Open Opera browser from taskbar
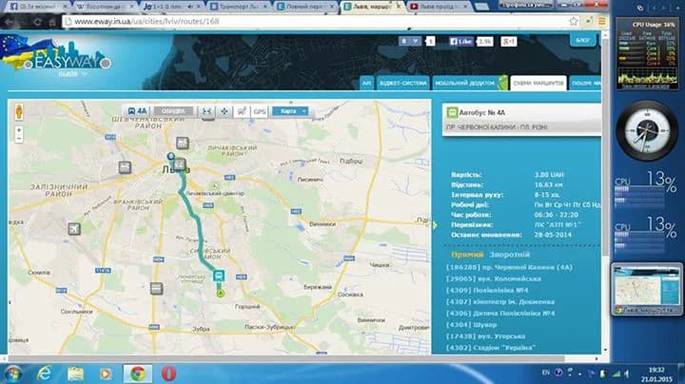The image size is (685, 384). 168,374
